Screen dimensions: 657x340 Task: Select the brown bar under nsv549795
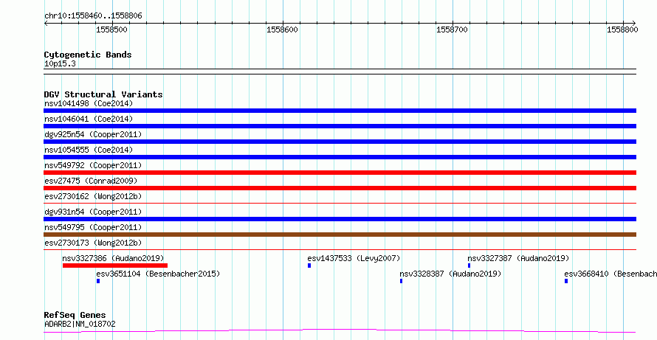click(340, 235)
